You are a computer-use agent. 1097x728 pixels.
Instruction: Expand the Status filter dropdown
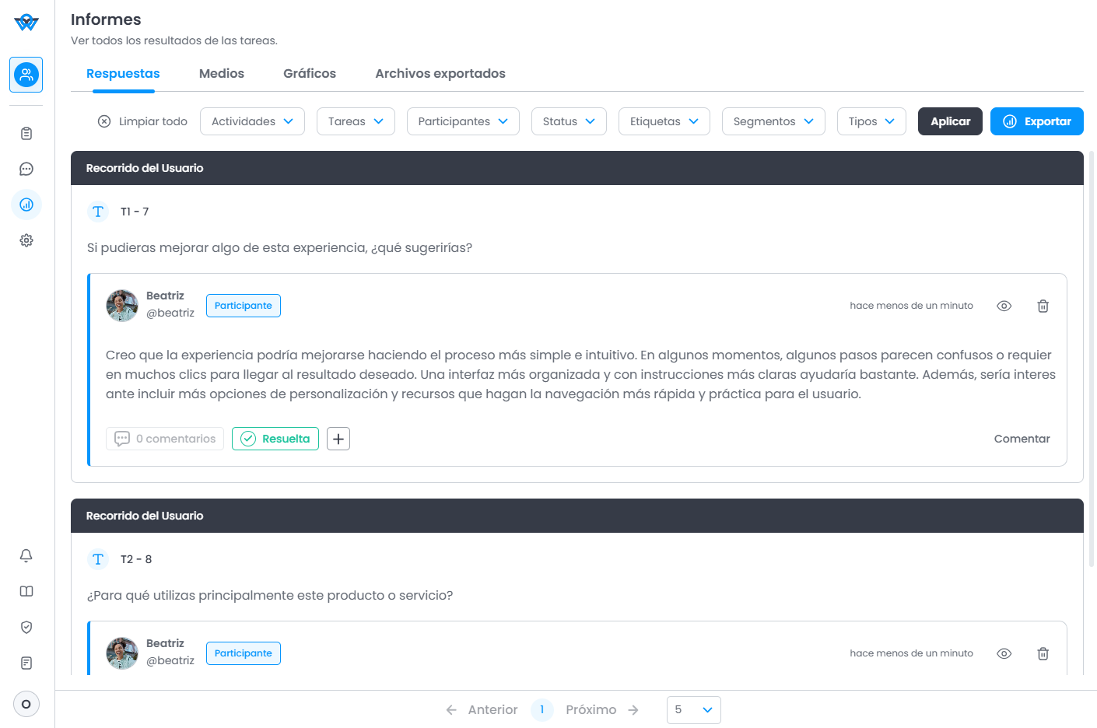(569, 121)
